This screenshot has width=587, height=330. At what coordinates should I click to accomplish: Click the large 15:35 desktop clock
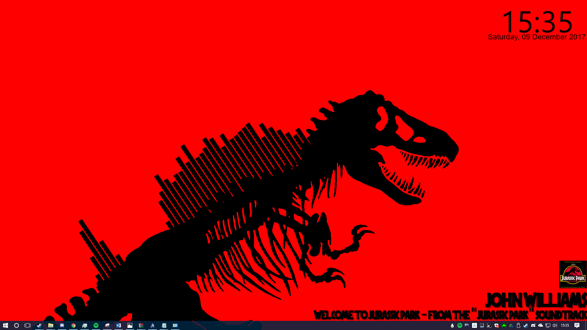click(537, 22)
